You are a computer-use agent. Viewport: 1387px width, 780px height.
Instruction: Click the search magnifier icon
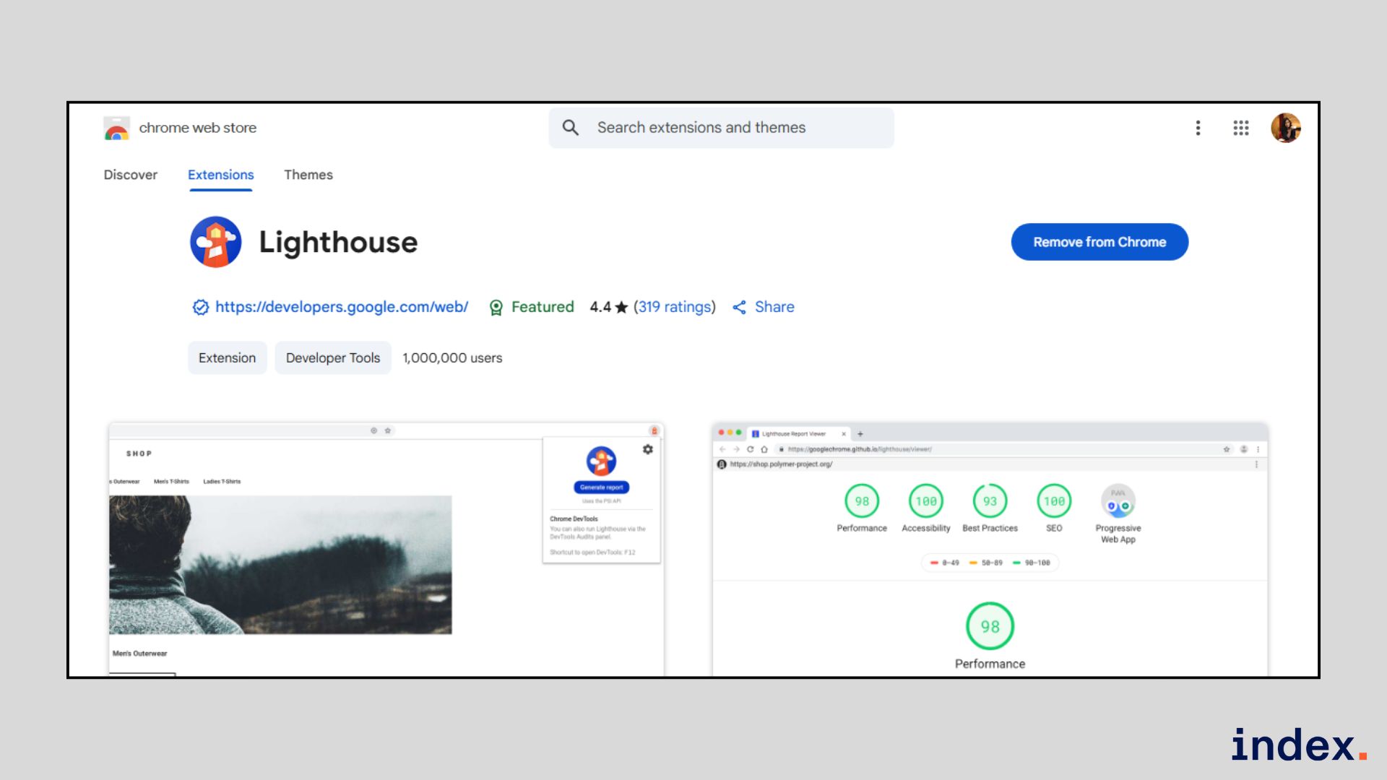coord(571,128)
